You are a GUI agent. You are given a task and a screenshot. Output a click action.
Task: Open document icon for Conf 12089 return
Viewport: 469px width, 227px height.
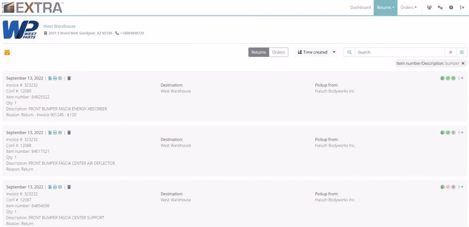50,78
